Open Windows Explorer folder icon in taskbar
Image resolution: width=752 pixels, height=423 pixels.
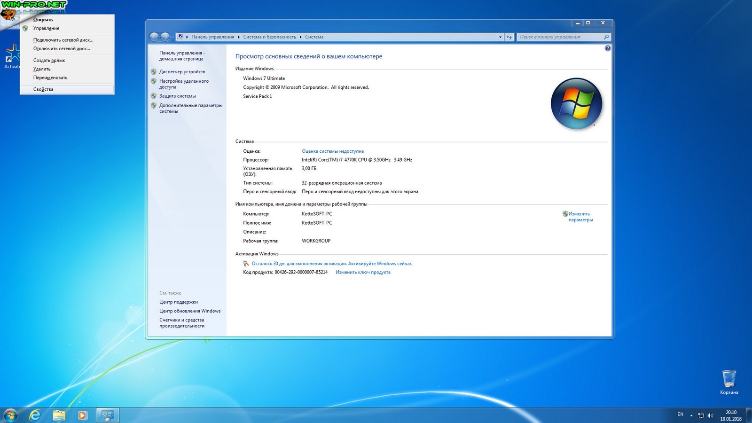click(59, 415)
